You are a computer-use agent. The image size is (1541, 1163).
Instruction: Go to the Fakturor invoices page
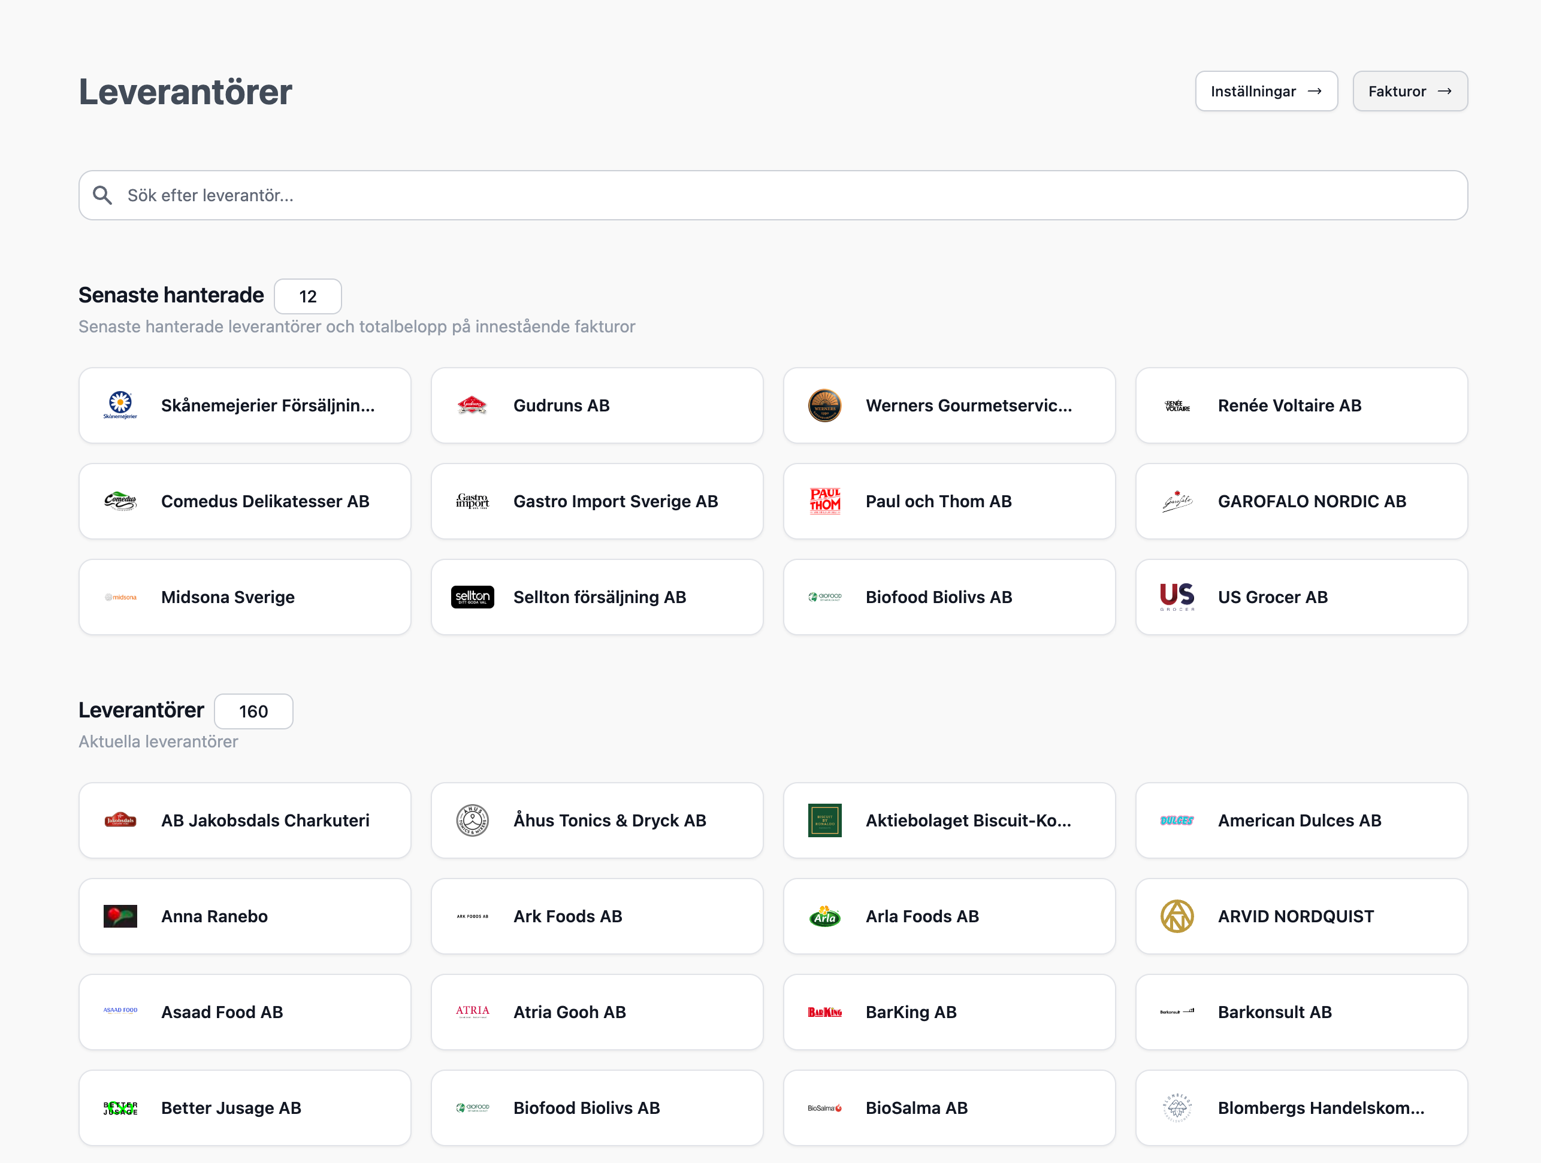[1409, 91]
